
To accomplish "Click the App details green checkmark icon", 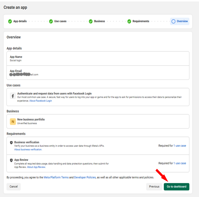I will coord(10,21).
